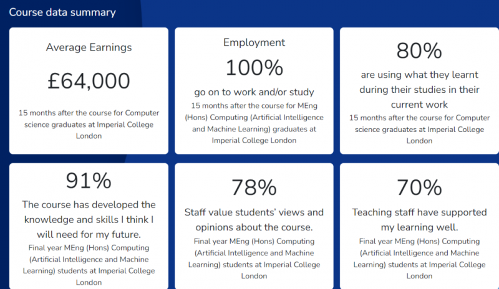
Task: Click the 70% statistic figure
Action: click(x=419, y=187)
